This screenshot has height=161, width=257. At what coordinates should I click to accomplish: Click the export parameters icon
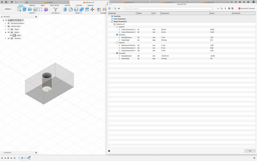233,9
